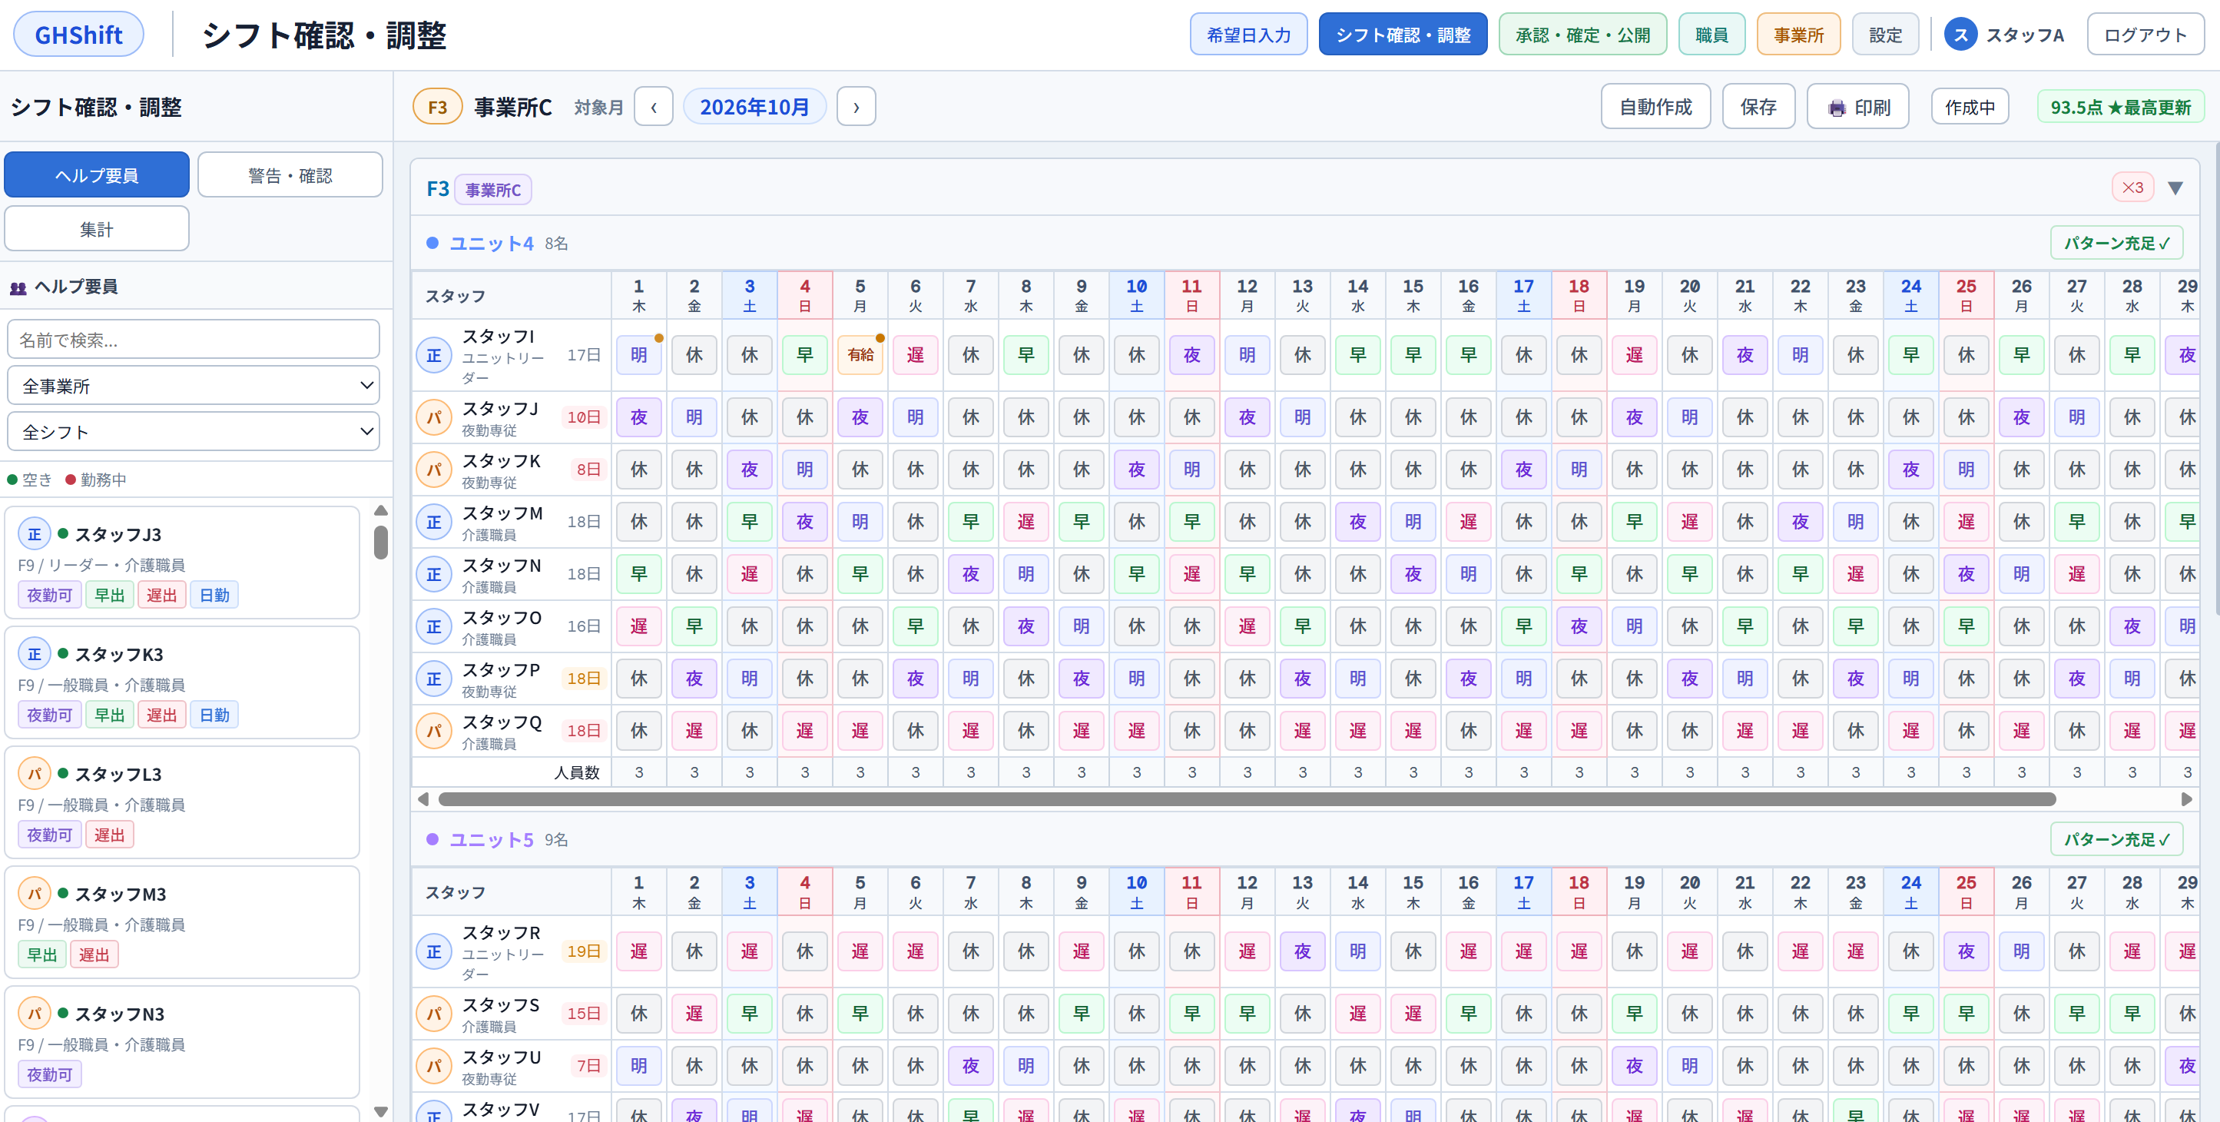Open 希望日入力 page
The image size is (2220, 1122).
point(1249,35)
